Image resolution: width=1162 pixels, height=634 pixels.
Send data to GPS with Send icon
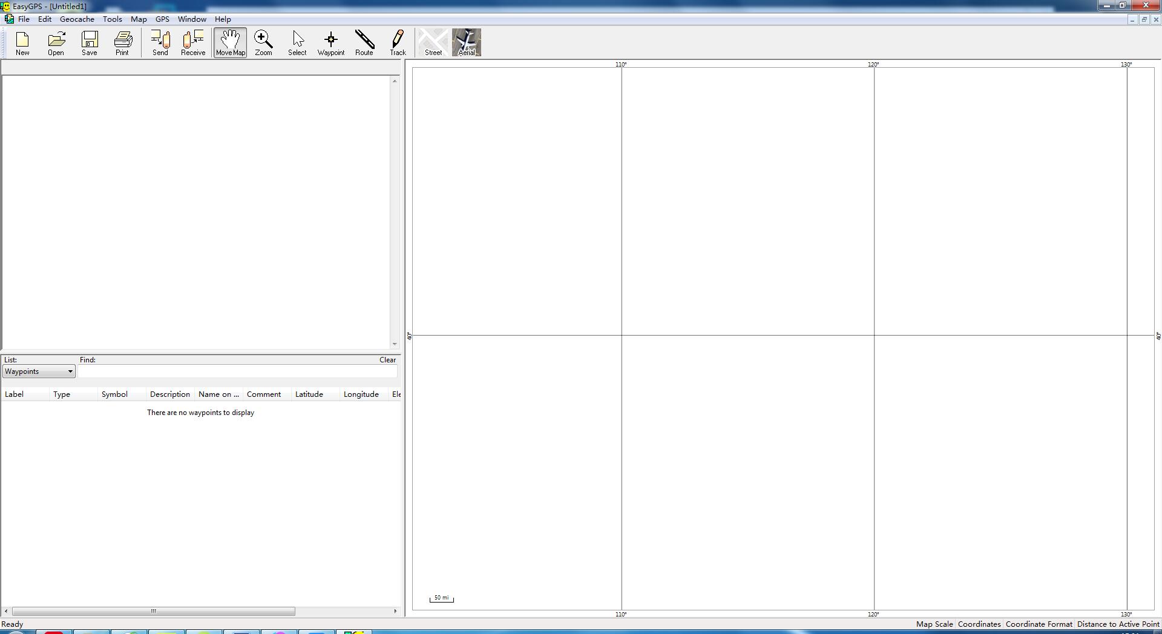pos(160,42)
